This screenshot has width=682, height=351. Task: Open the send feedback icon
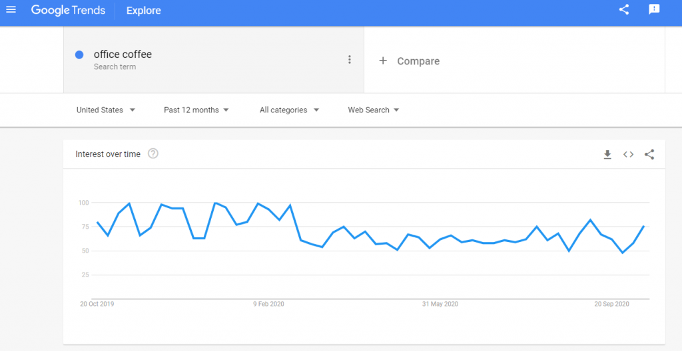(654, 9)
